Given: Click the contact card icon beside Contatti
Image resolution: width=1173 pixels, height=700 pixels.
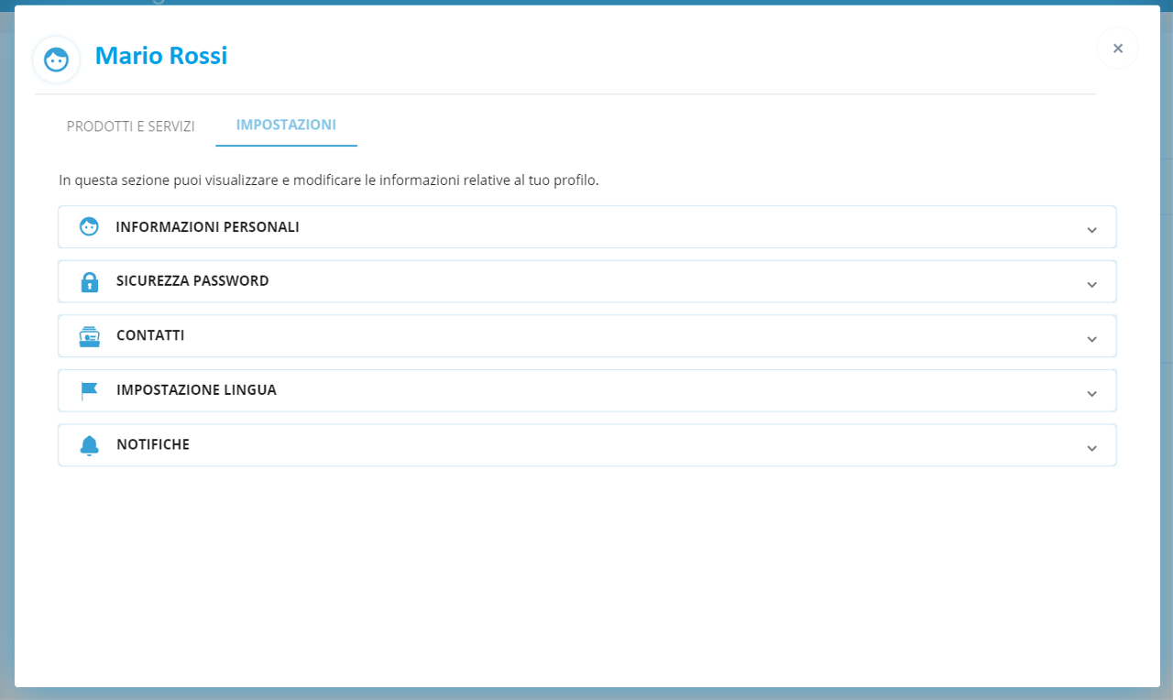Looking at the screenshot, I should [89, 336].
